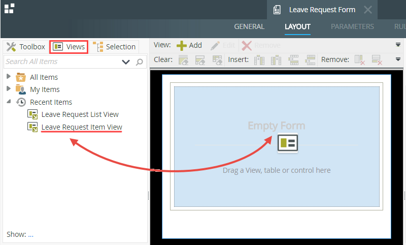Click the Empty Form drop area
Viewport: 406px width, 245px height.
277,146
